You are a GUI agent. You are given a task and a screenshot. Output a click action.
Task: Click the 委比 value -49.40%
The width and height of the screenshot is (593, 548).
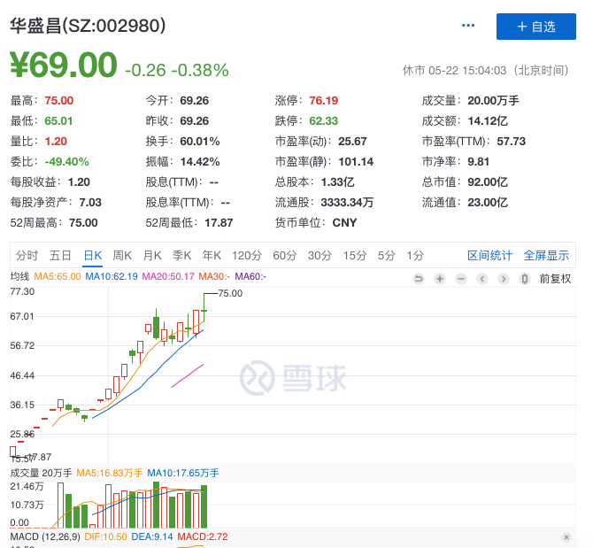[x=66, y=162]
